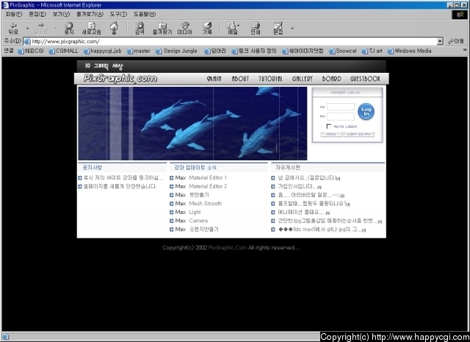Open the Windows Media favorites link
This screenshot has width=470, height=342.
(x=410, y=51)
